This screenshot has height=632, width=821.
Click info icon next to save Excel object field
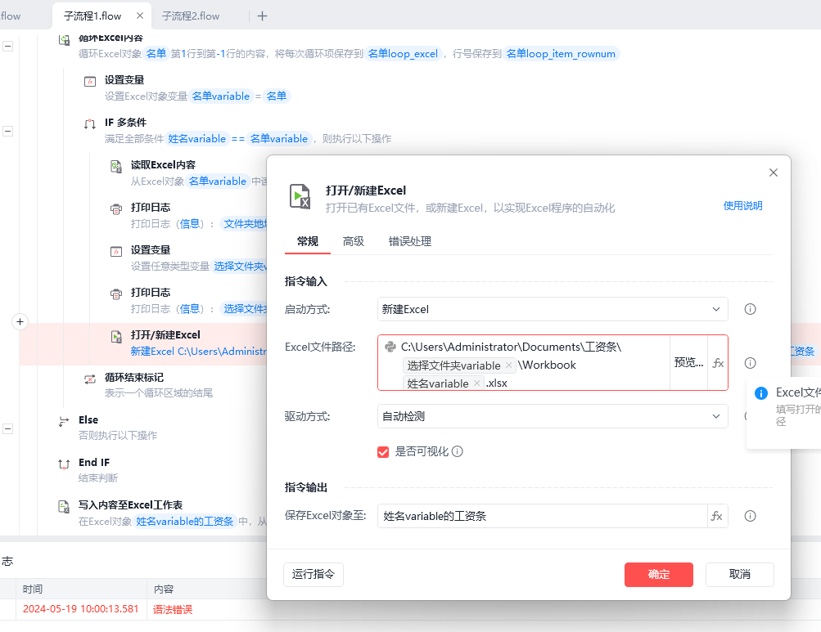point(750,516)
